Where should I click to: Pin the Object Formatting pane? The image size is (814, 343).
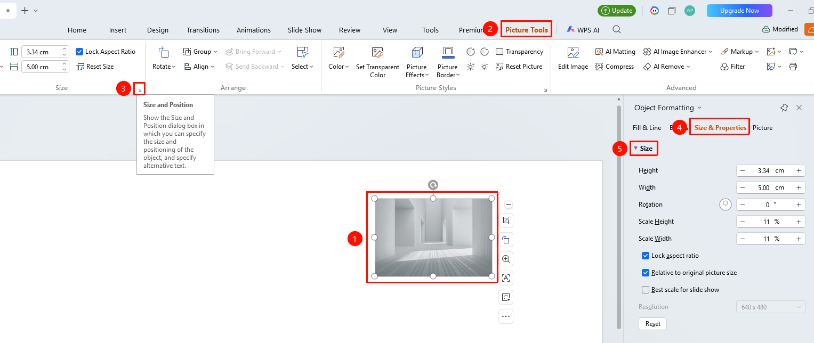(x=784, y=108)
